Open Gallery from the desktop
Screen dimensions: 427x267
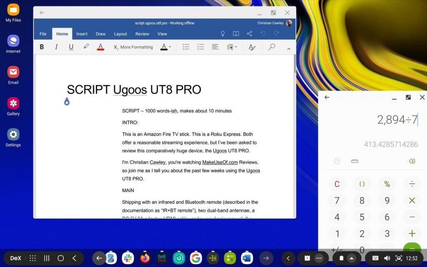tap(13, 106)
